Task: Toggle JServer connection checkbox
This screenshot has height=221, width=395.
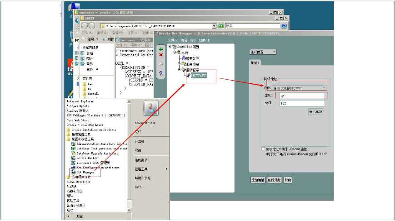Action: [263, 149]
